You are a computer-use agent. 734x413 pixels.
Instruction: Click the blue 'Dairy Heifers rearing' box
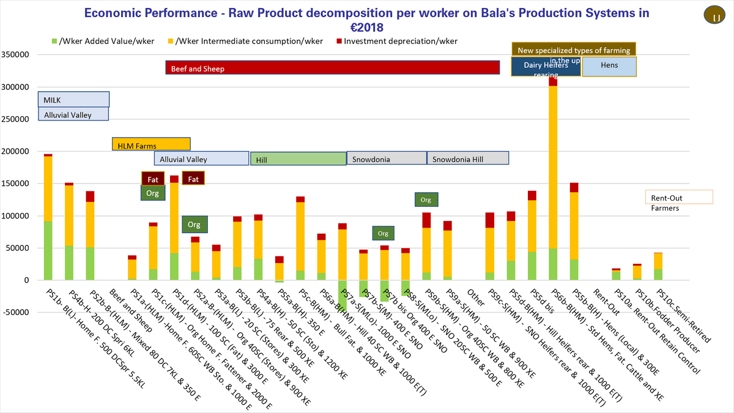pos(546,67)
